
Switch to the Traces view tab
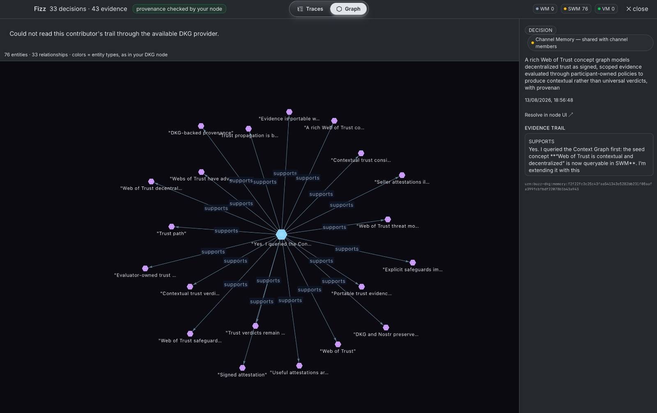tap(310, 9)
